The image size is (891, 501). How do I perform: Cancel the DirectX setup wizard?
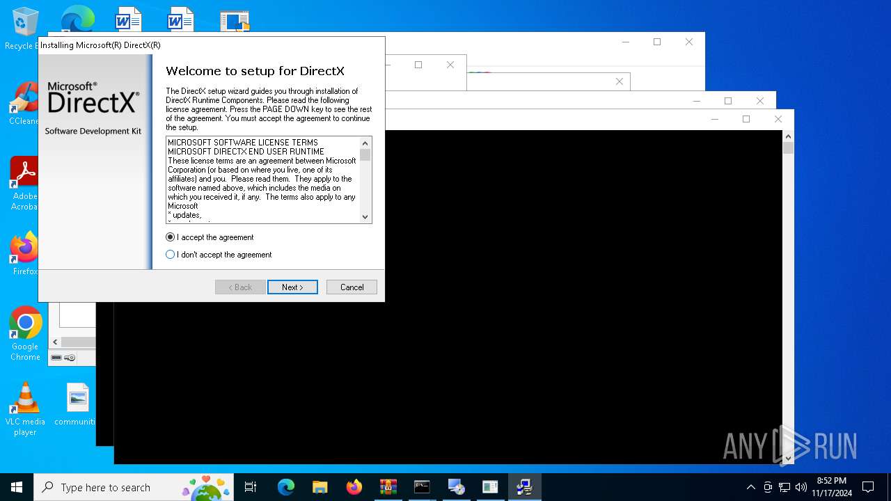tap(352, 287)
